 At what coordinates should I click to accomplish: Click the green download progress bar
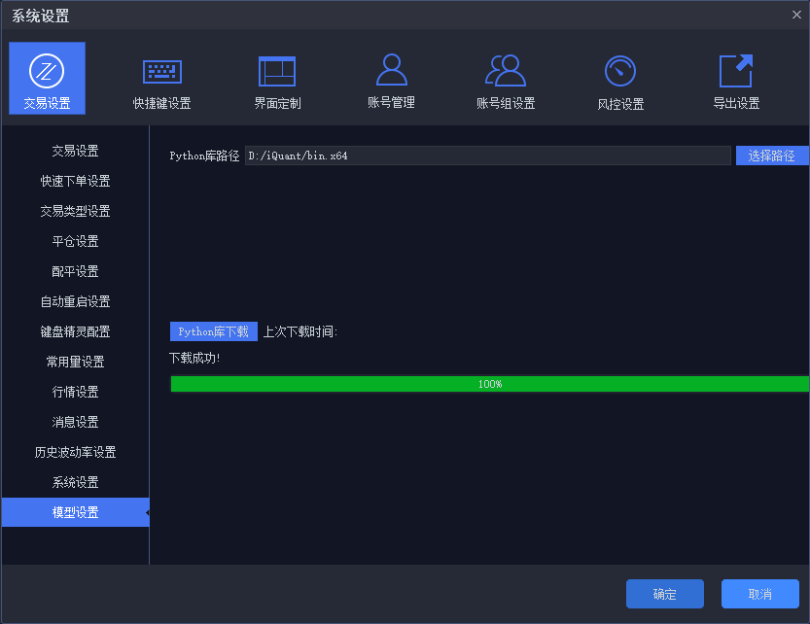[x=489, y=384]
